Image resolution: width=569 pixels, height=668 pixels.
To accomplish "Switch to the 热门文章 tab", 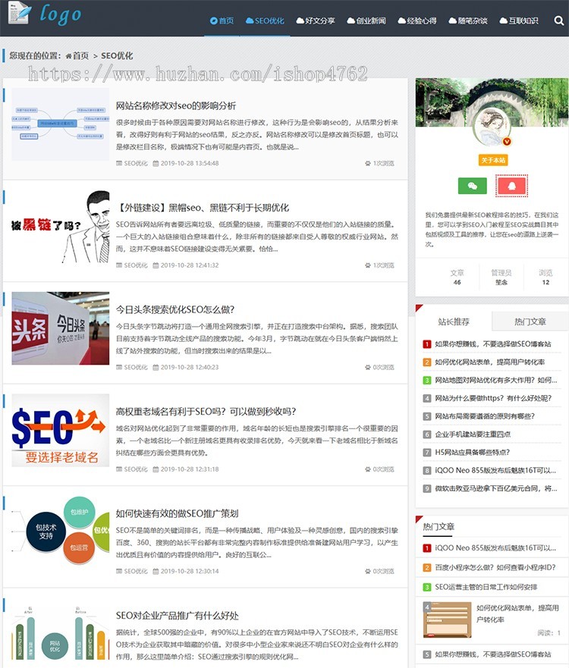I will tap(530, 321).
